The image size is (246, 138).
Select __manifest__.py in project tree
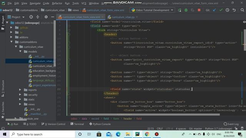(36, 114)
